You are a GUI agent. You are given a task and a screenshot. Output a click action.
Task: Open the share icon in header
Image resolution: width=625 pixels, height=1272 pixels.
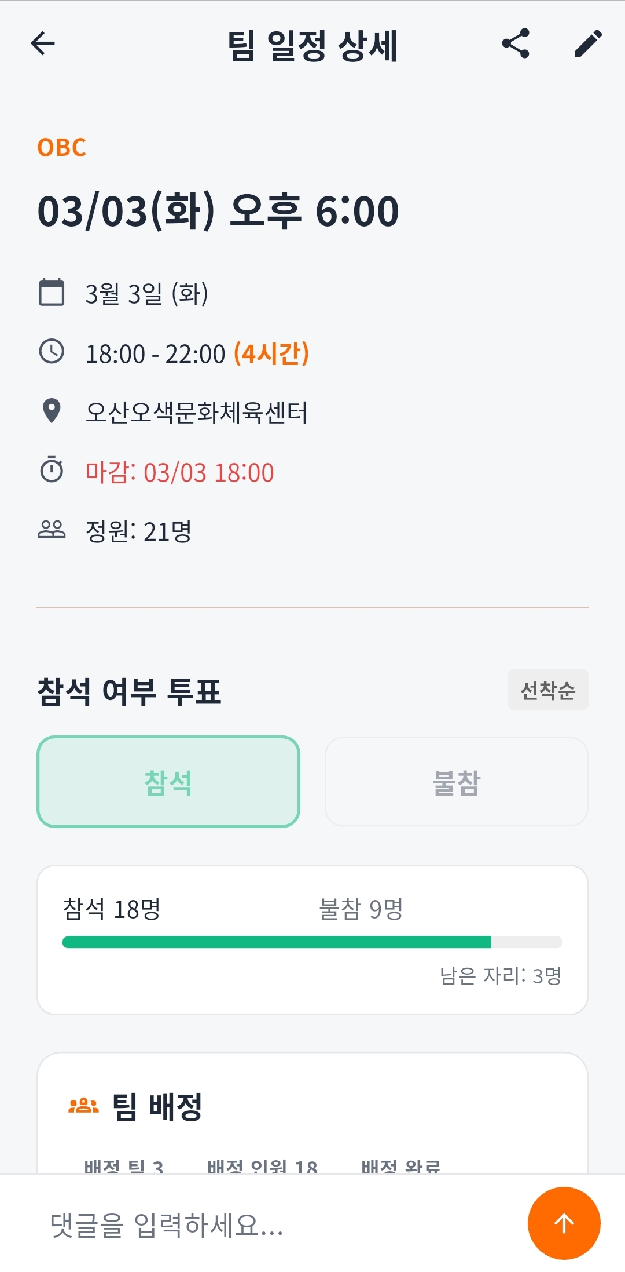coord(516,43)
